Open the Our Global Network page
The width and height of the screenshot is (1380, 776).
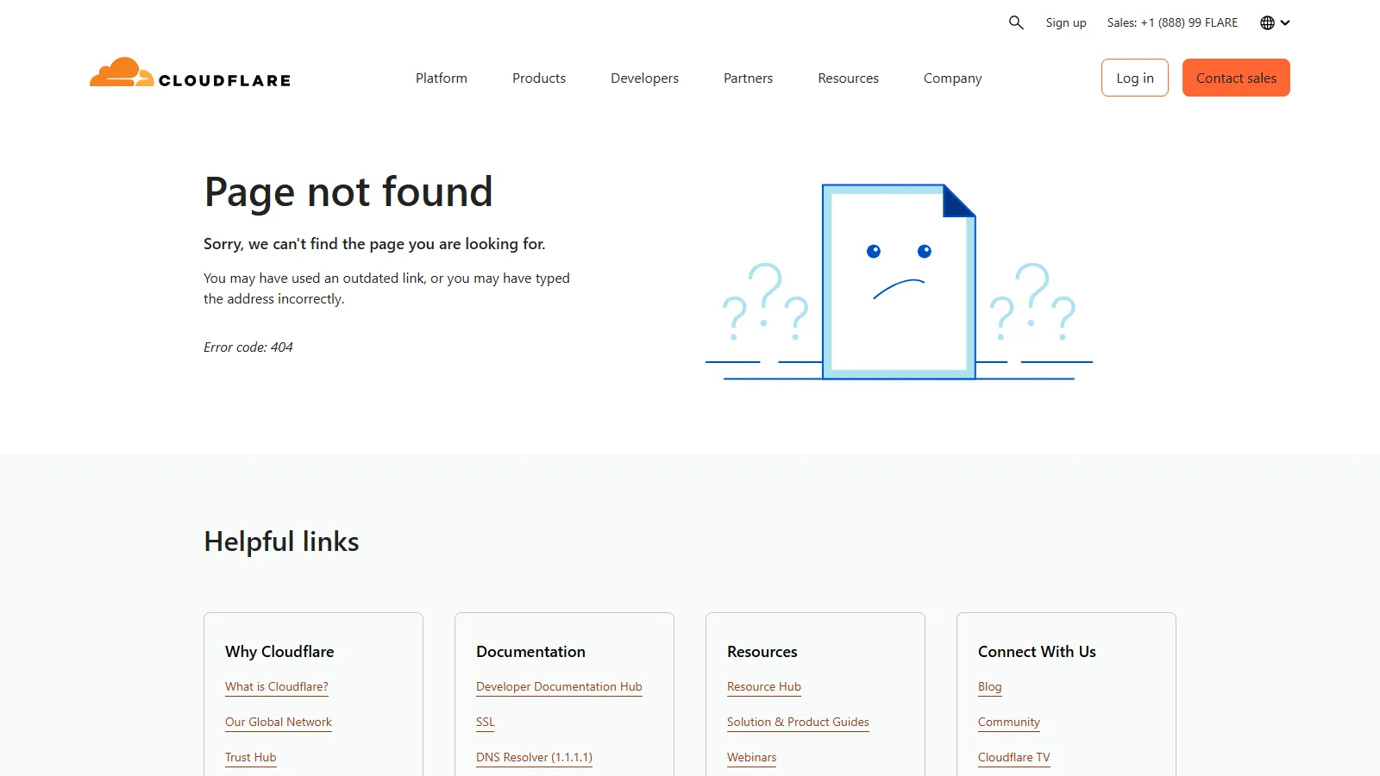(x=278, y=722)
